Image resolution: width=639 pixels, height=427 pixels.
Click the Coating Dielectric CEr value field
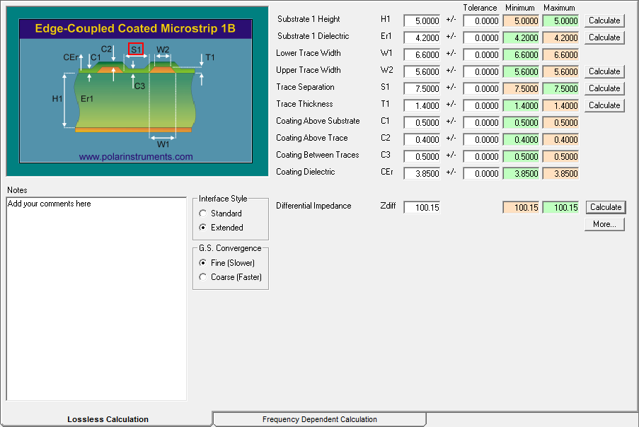[422, 173]
